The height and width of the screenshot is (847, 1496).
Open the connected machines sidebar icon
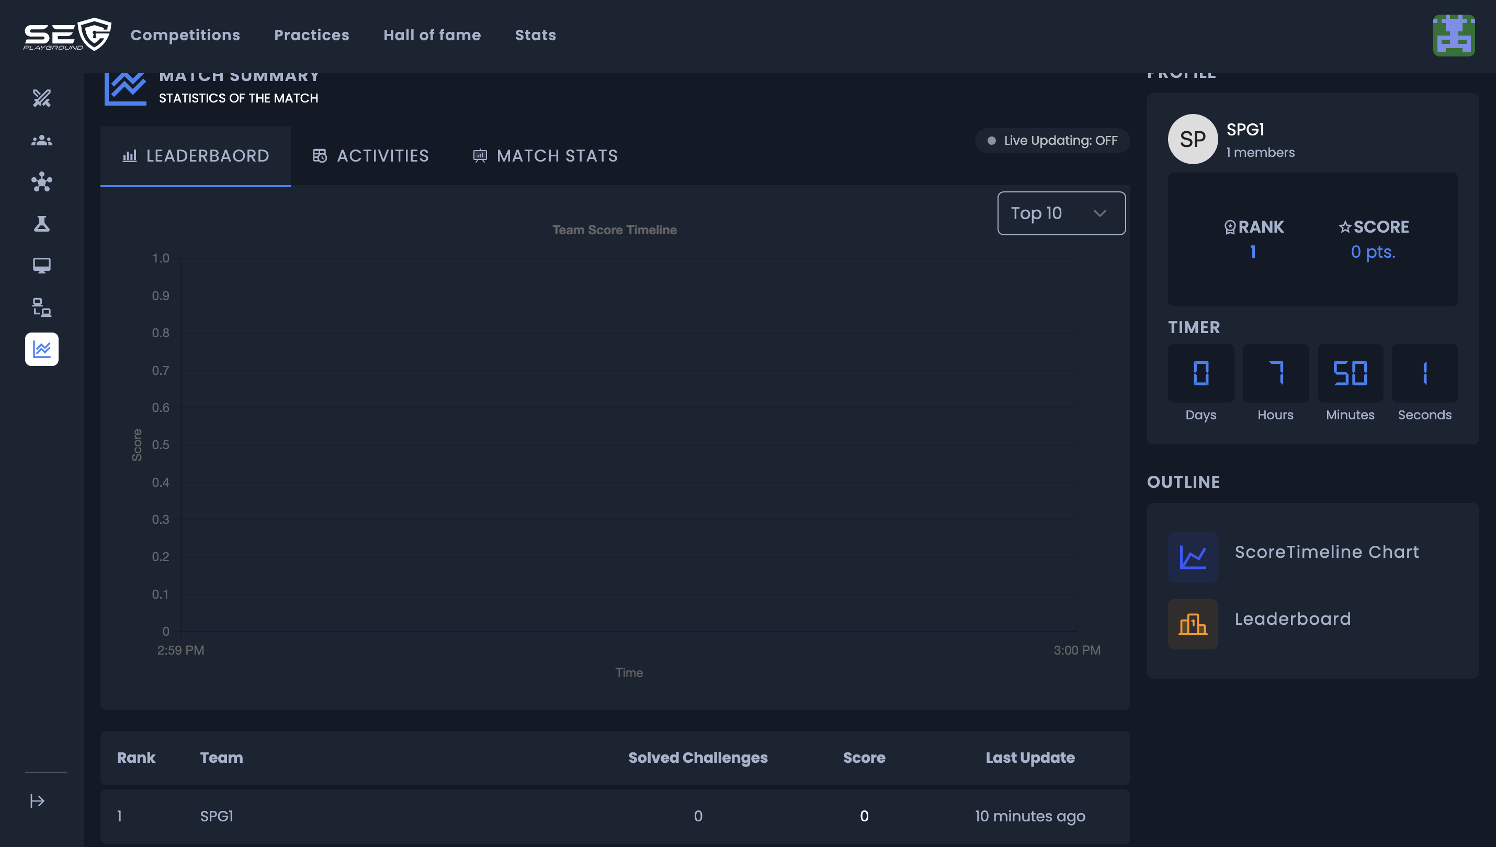click(x=41, y=307)
